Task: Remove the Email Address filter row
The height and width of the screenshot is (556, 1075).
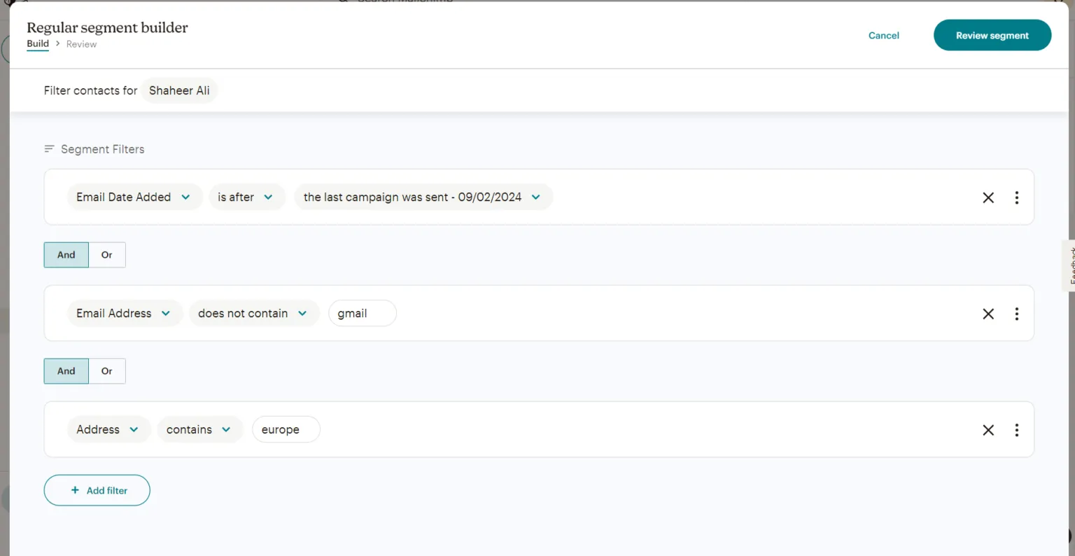Action: point(988,314)
